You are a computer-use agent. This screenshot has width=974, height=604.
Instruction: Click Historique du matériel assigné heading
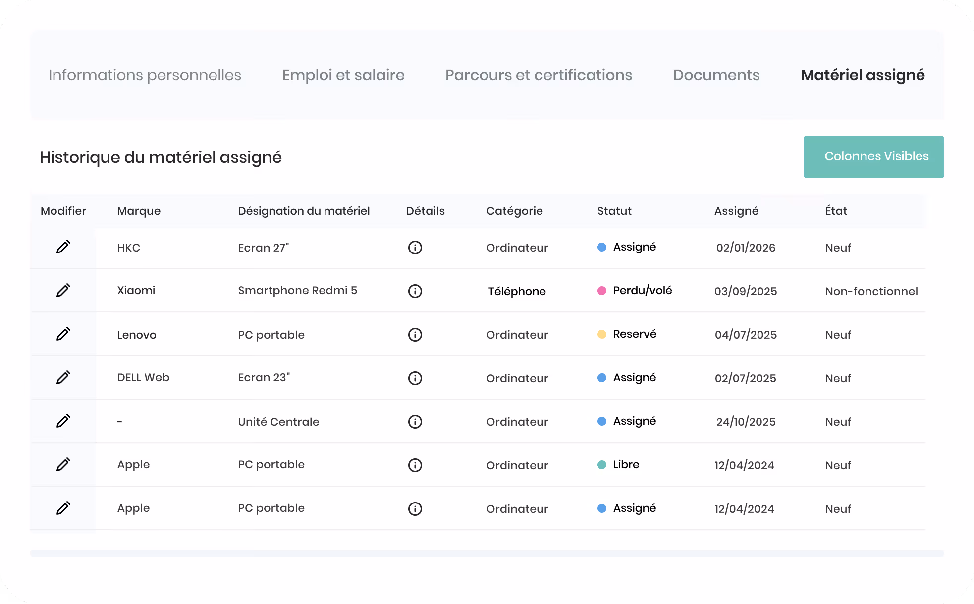pyautogui.click(x=161, y=157)
